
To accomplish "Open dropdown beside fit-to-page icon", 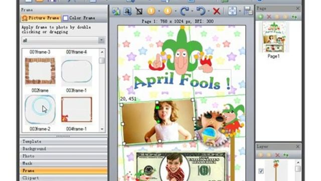I will [240, 11].
